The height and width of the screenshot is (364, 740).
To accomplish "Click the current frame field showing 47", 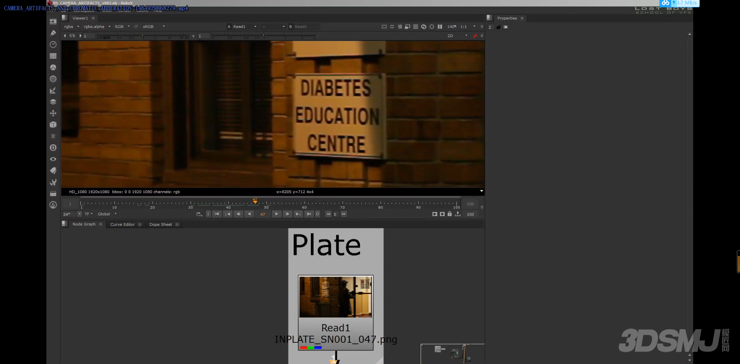I will click(263, 214).
